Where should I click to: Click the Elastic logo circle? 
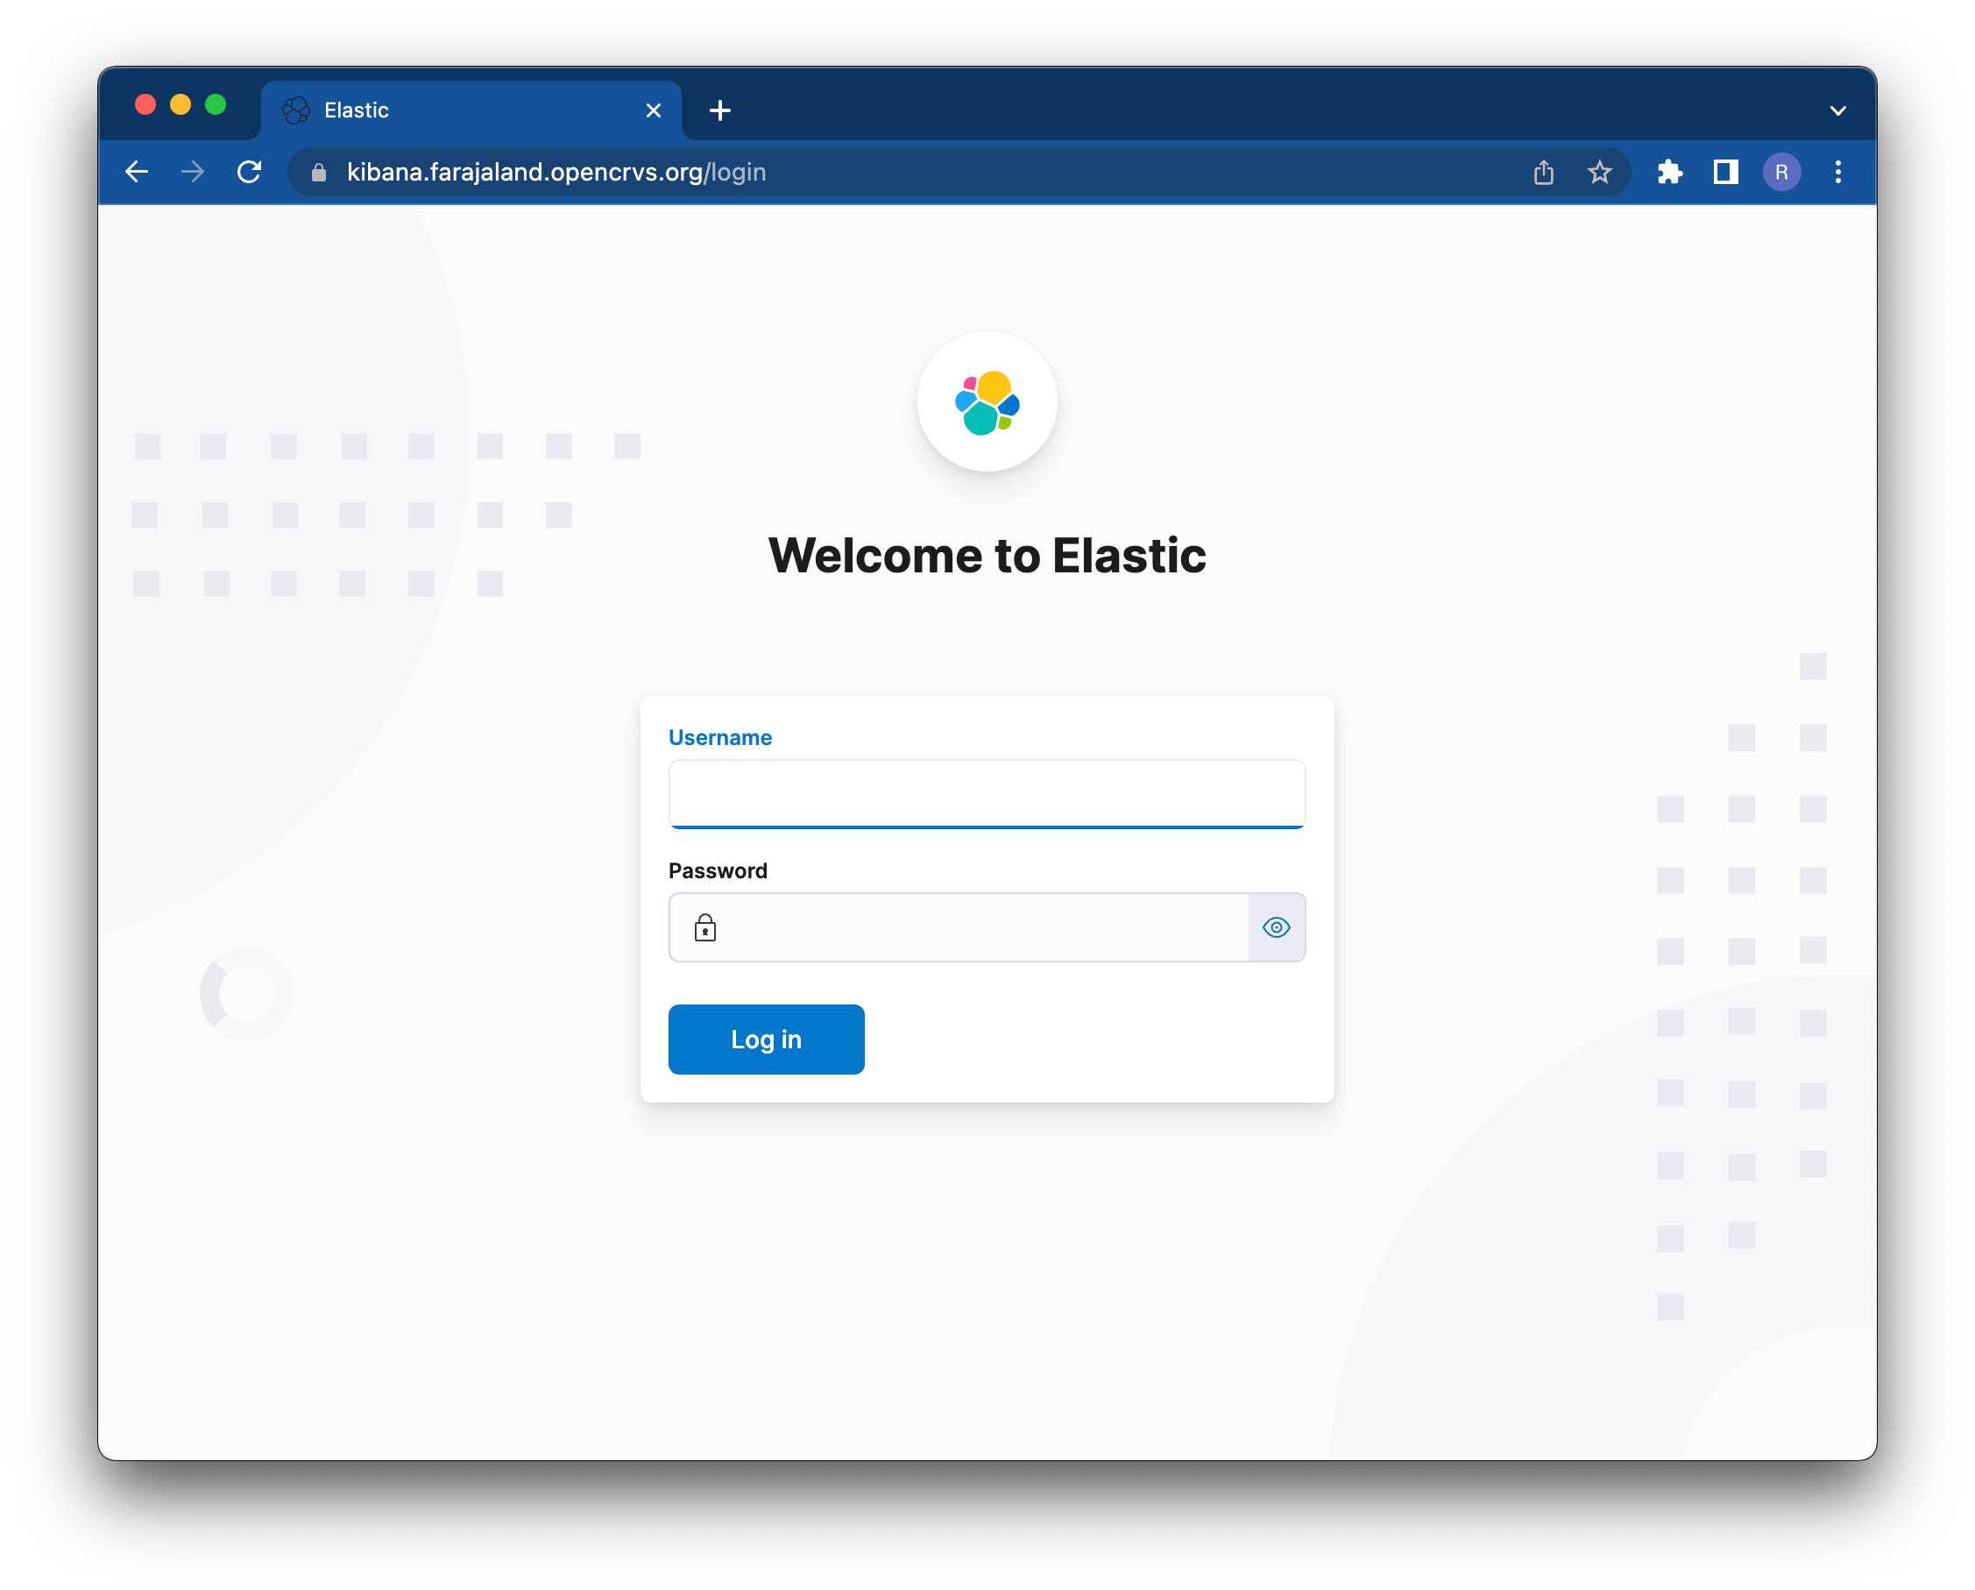pos(987,402)
